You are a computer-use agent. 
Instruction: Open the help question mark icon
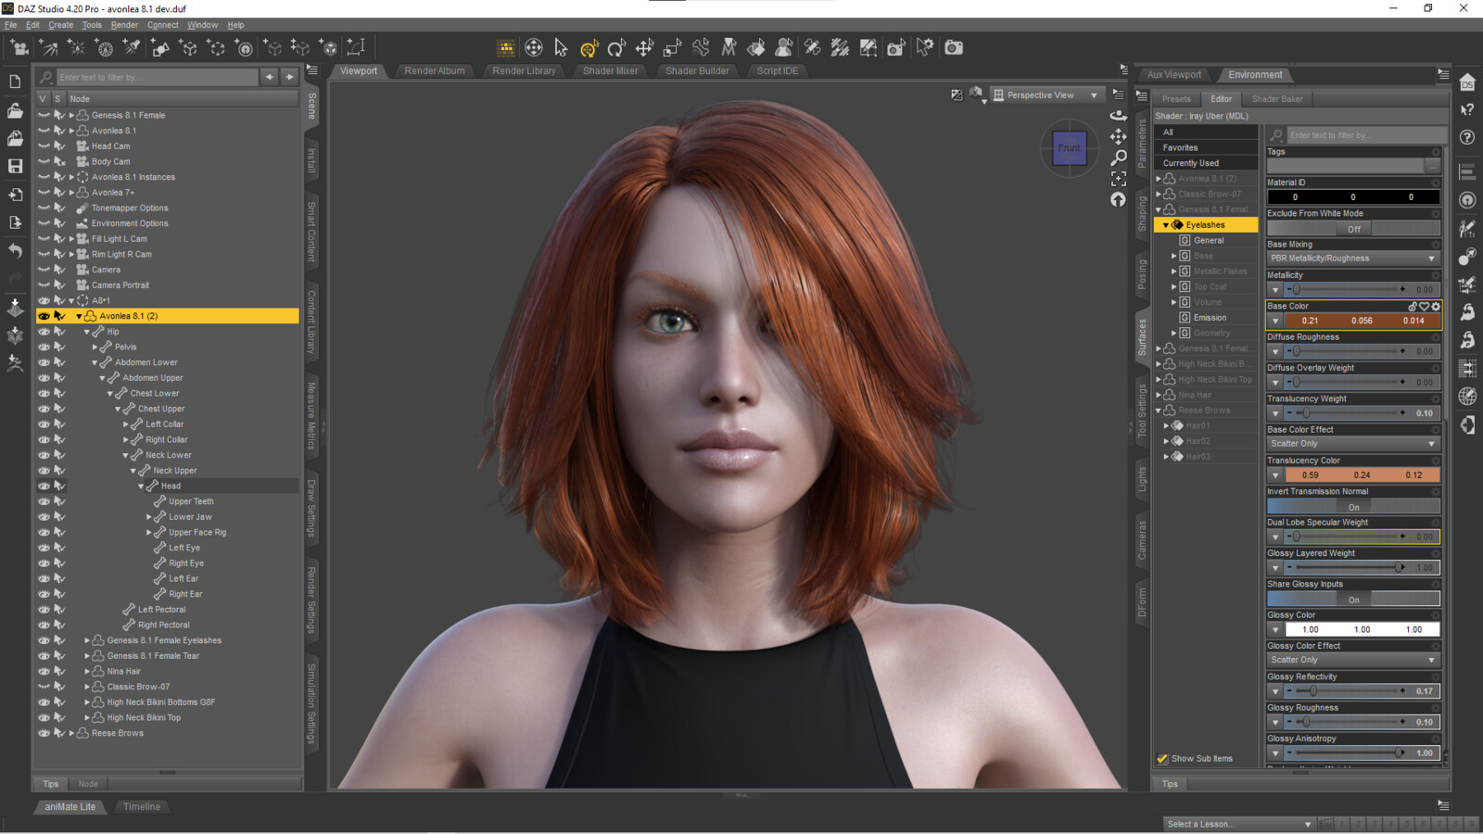tap(1467, 137)
